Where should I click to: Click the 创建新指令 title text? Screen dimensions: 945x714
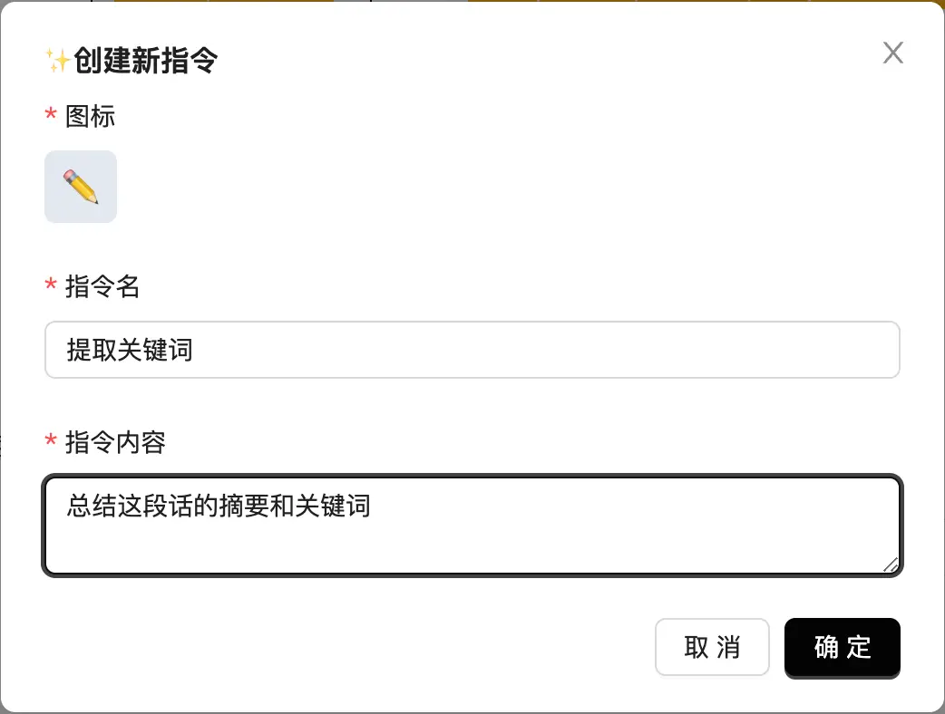[x=145, y=61]
